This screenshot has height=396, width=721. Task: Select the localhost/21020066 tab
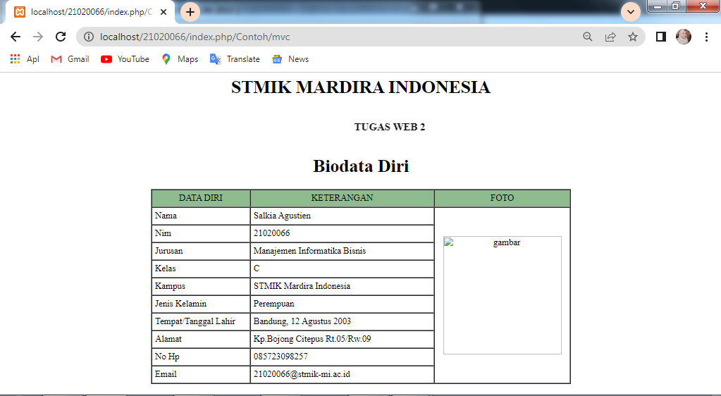(x=85, y=12)
